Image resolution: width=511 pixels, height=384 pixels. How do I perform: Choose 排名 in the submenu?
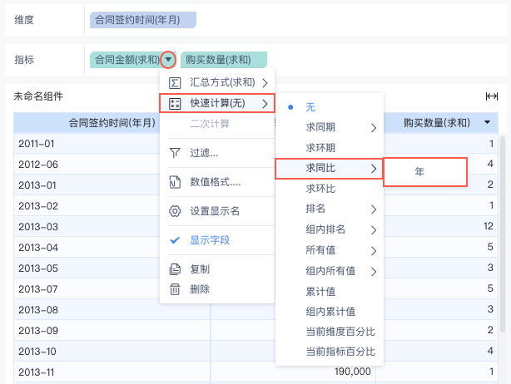click(329, 209)
